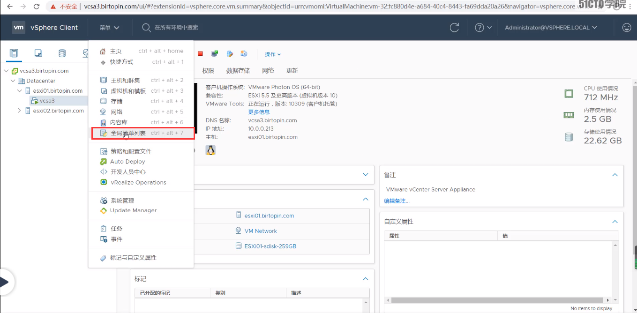Image resolution: width=637 pixels, height=313 pixels.
Task: Click the Edit Settings toolbar icon
Action: tap(229, 54)
